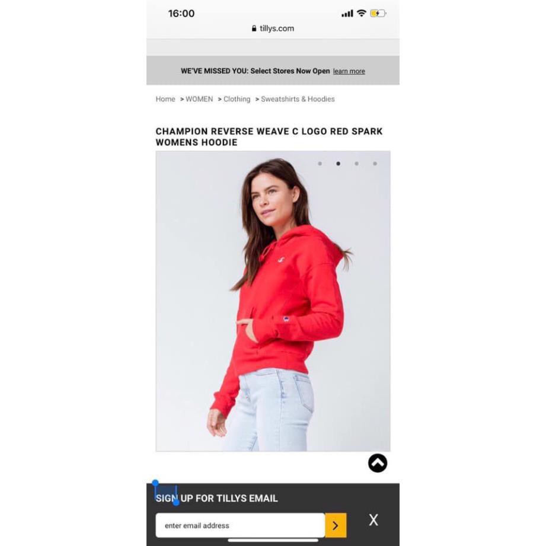Focus the enter email address field
Screen dimensions: 546x546
point(240,525)
